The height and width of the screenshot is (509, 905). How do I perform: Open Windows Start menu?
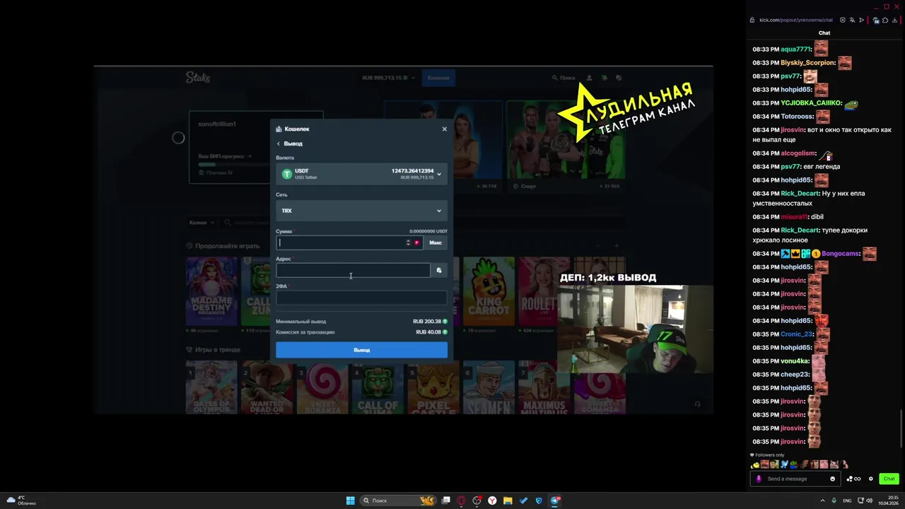(x=350, y=501)
